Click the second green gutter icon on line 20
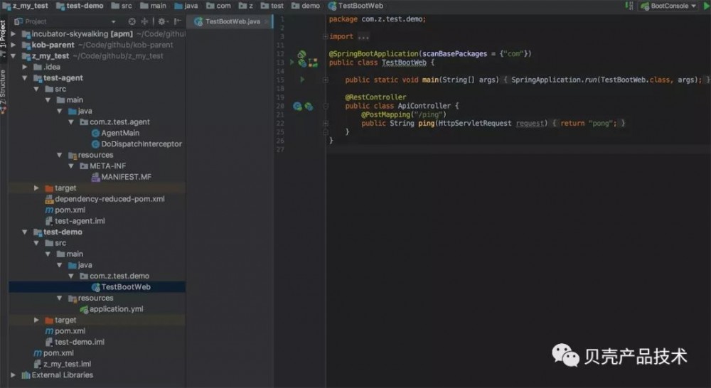 [x=309, y=106]
